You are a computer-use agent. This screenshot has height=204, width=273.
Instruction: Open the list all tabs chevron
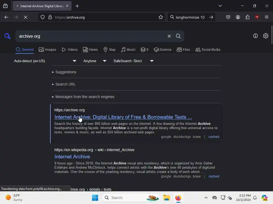[x=220, y=6]
